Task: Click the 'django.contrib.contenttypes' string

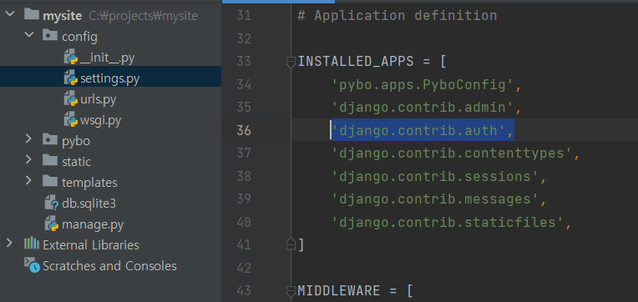Action: [x=451, y=154]
